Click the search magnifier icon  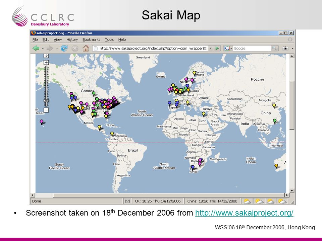(275, 48)
